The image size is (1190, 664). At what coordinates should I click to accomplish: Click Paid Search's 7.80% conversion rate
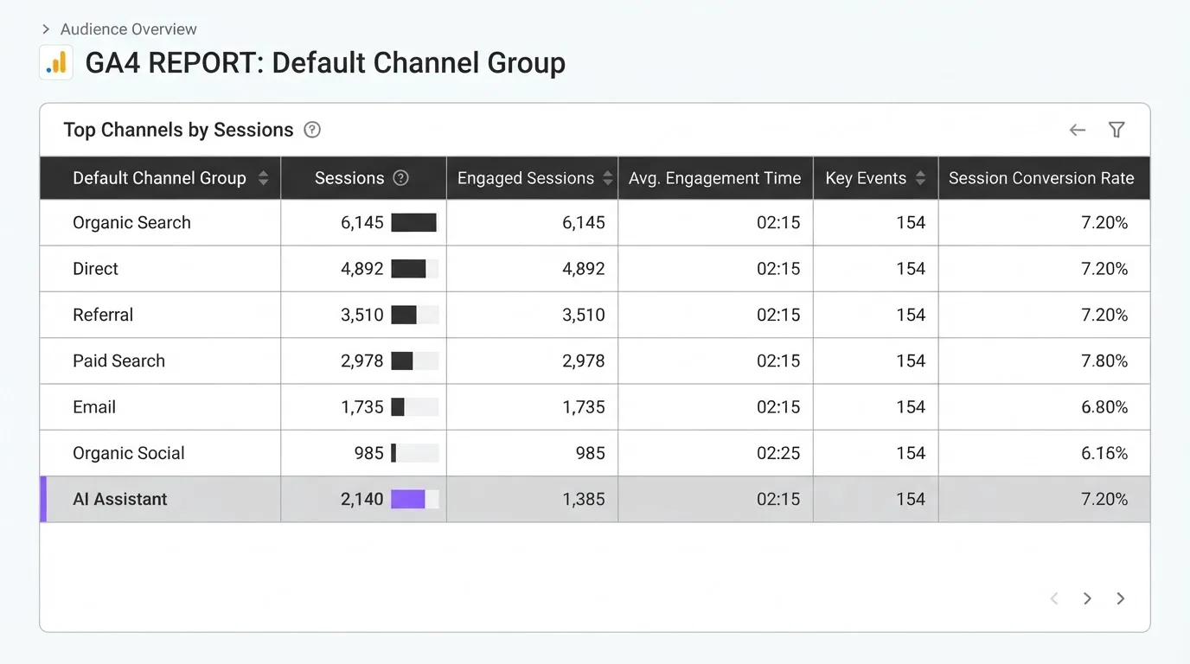[x=1104, y=361]
